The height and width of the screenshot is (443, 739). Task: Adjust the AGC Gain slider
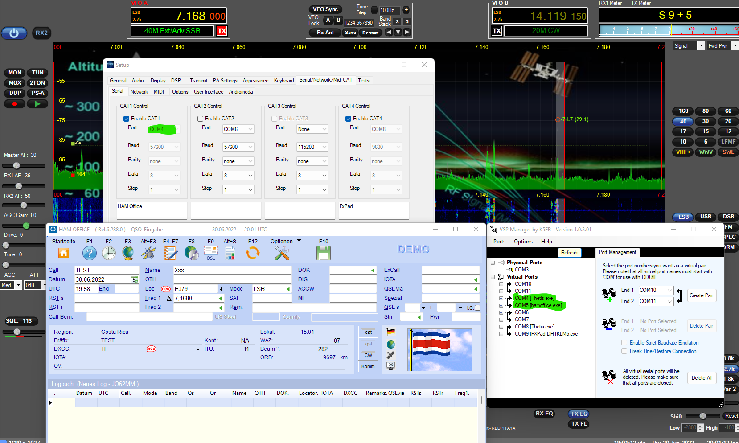(24, 226)
